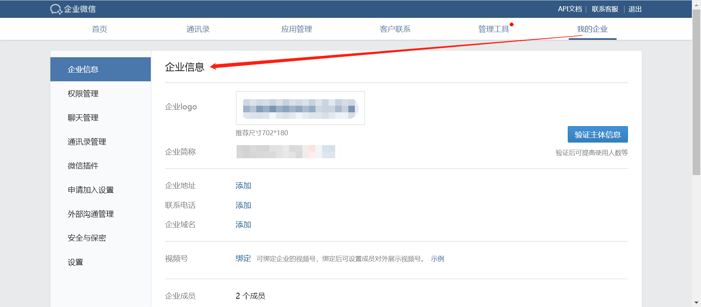Open 管理工具 tab with red dot
This screenshot has width=701, height=307.
494,29
